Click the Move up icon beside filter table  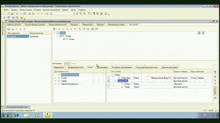215,80
